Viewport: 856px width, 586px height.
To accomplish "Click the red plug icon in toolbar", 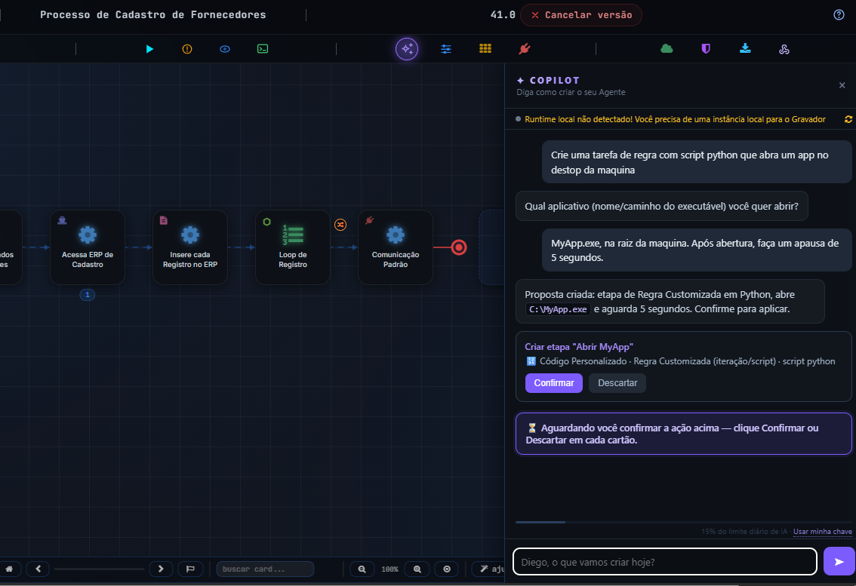I will [x=525, y=49].
